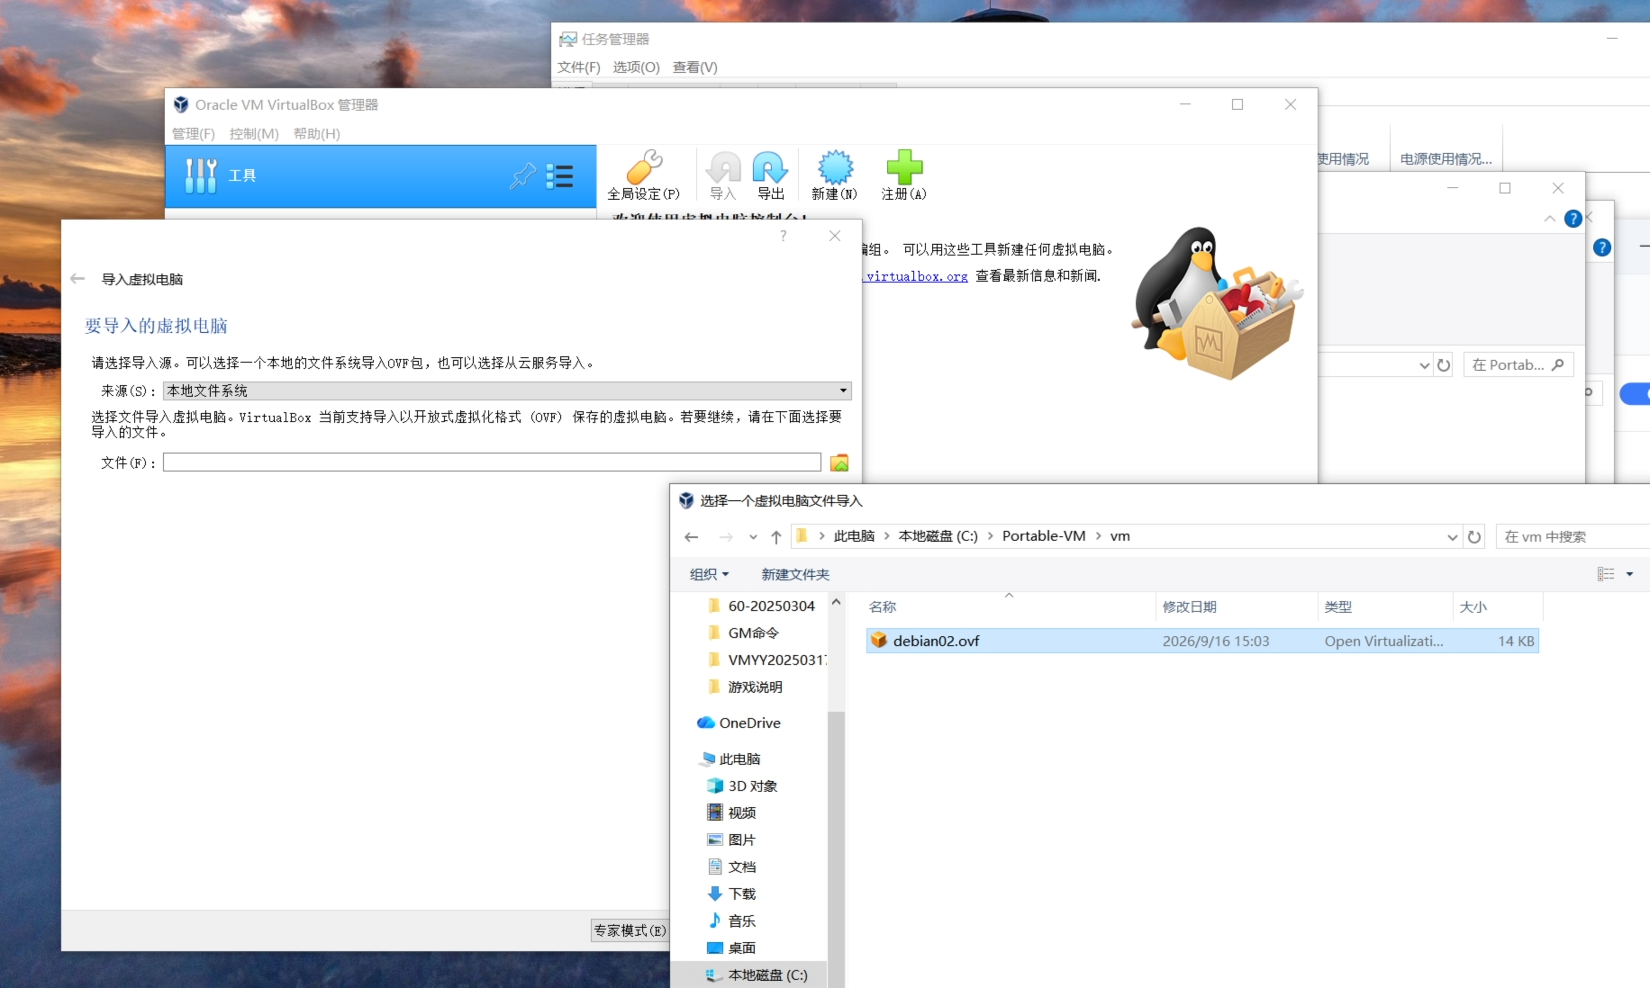Click the 文件(F) path input field
This screenshot has width=1650, height=988.
(x=492, y=463)
